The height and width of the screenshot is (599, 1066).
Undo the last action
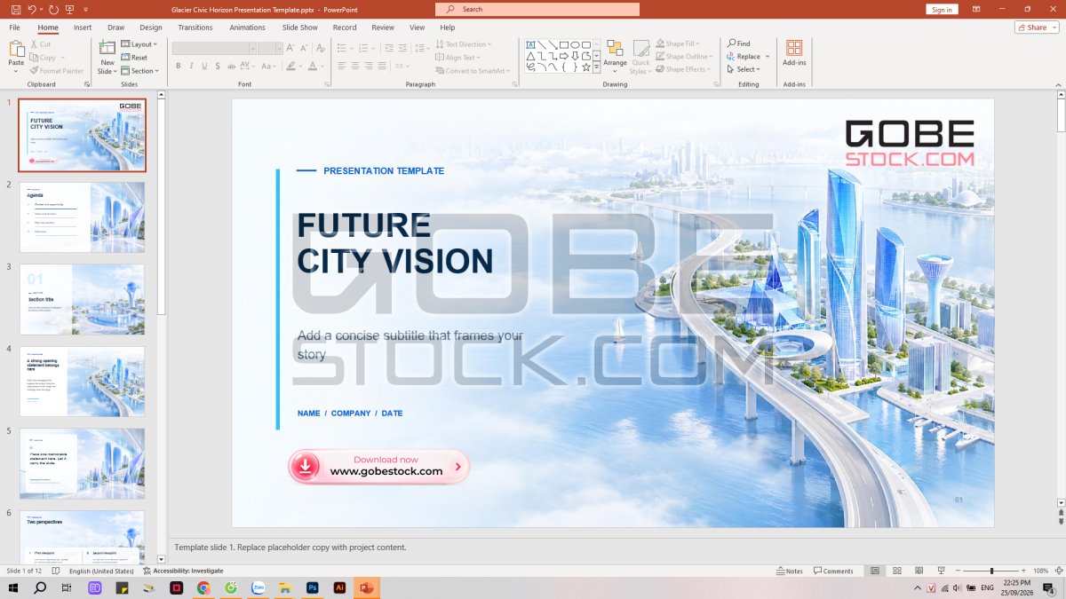point(32,9)
